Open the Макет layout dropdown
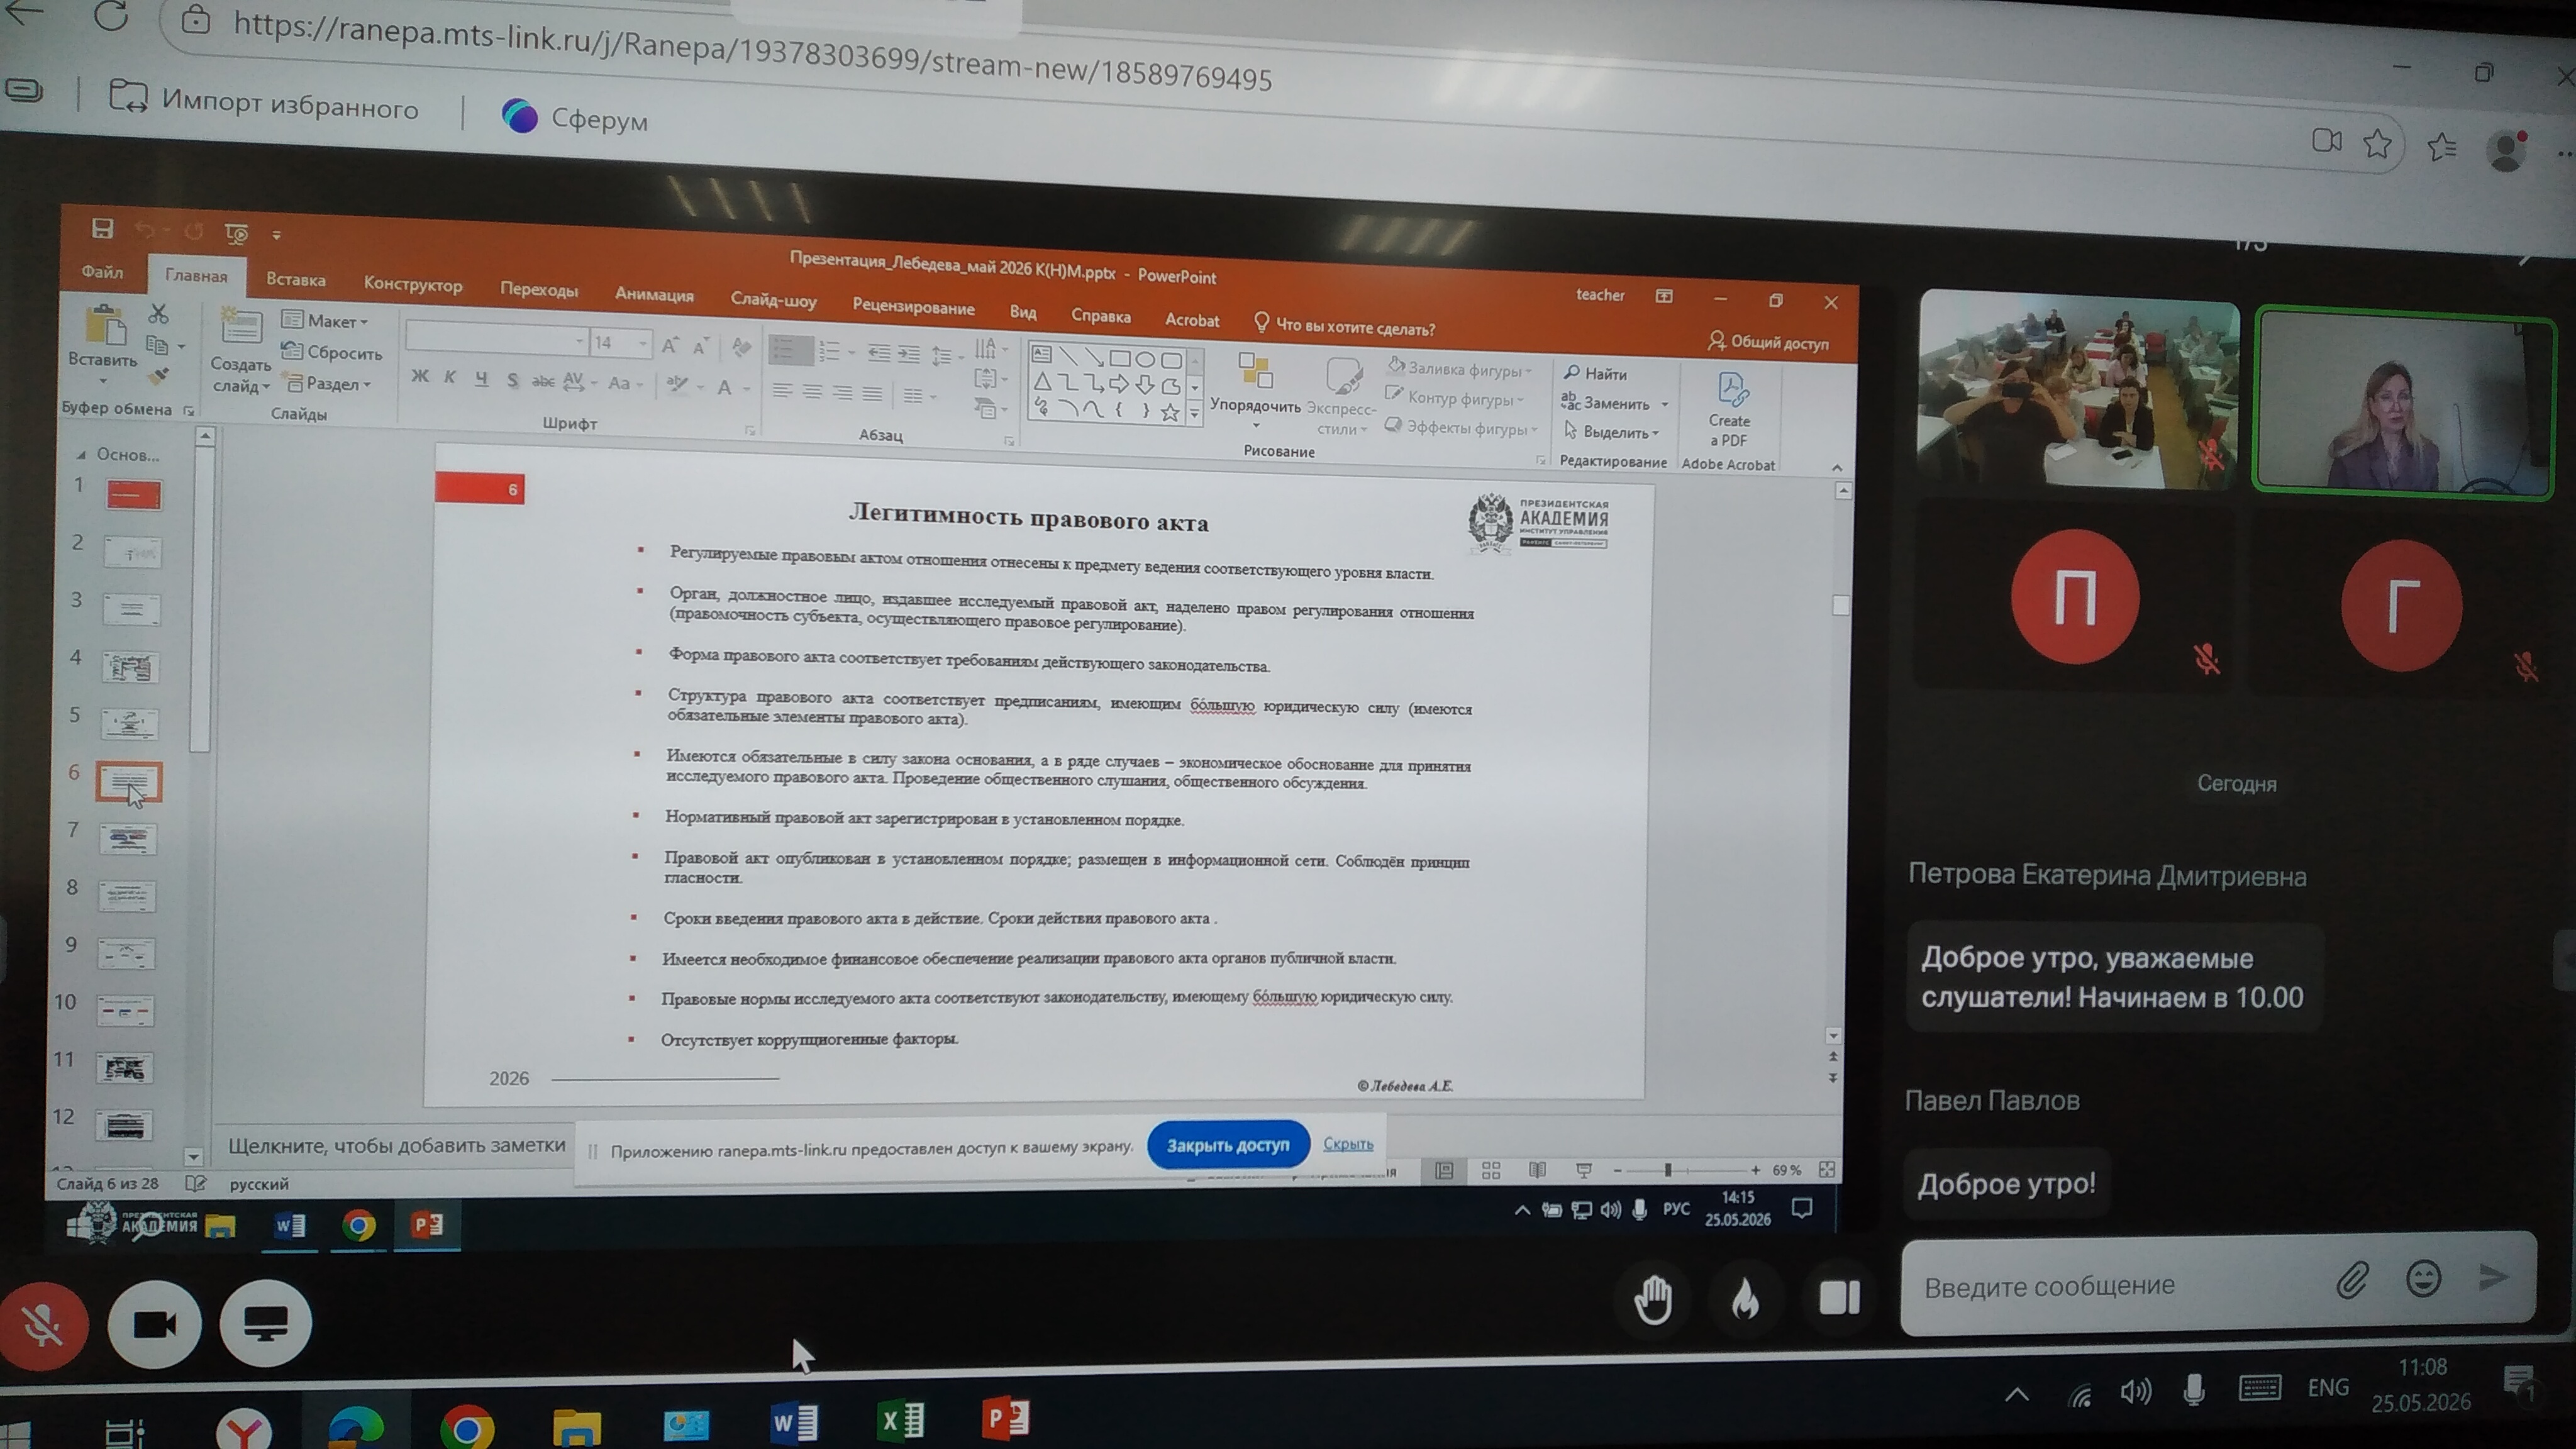The height and width of the screenshot is (1449, 2576). pos(325,320)
